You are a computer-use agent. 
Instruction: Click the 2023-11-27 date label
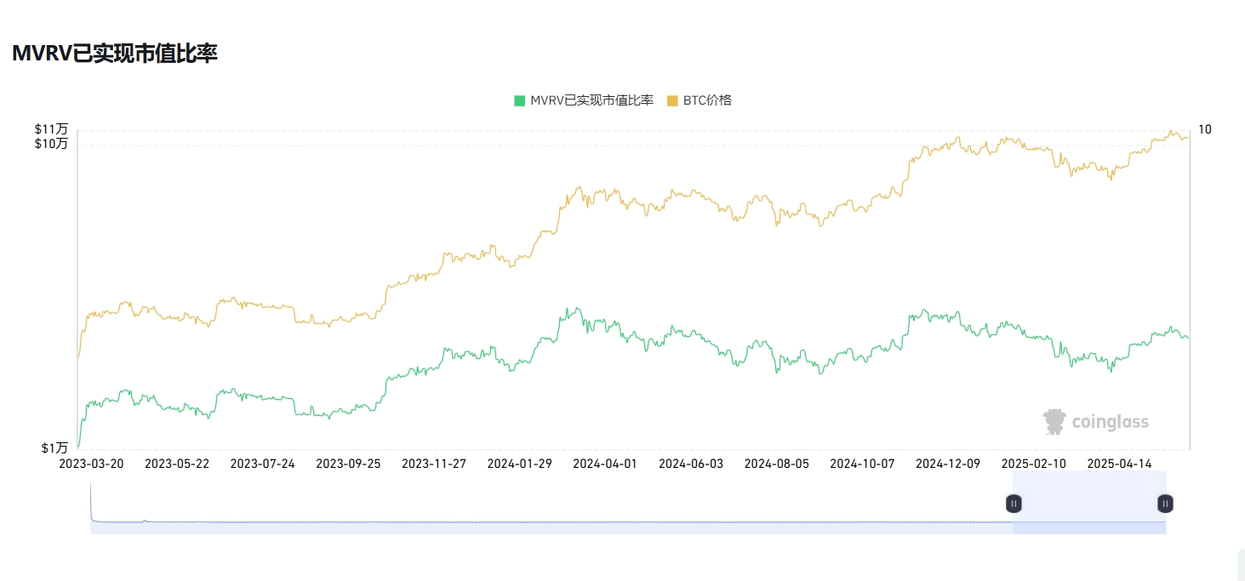click(434, 464)
